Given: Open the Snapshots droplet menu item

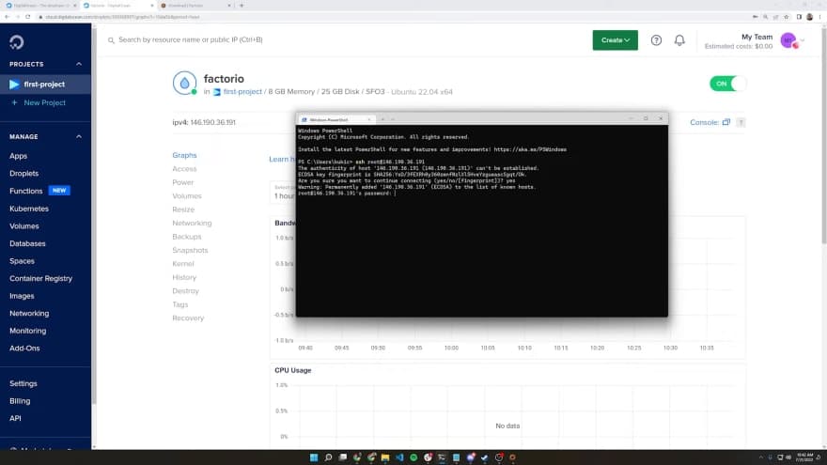Looking at the screenshot, I should coord(190,251).
